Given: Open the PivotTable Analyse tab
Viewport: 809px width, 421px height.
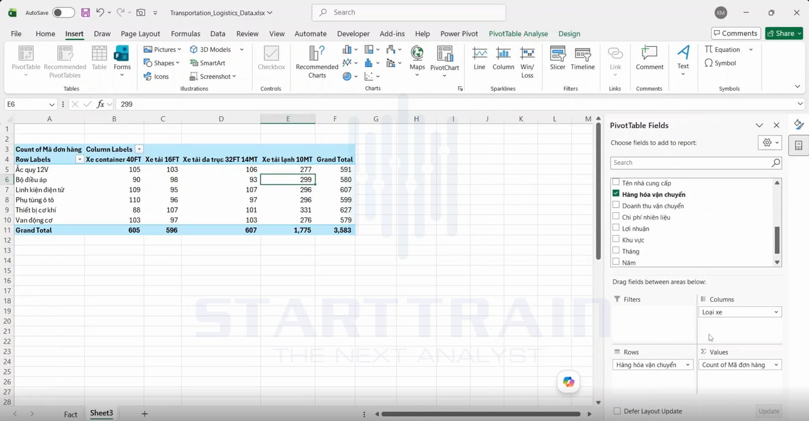Looking at the screenshot, I should (x=518, y=34).
